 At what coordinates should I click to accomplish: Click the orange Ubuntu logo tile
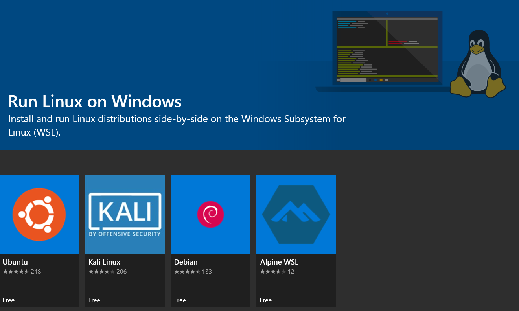39,214
